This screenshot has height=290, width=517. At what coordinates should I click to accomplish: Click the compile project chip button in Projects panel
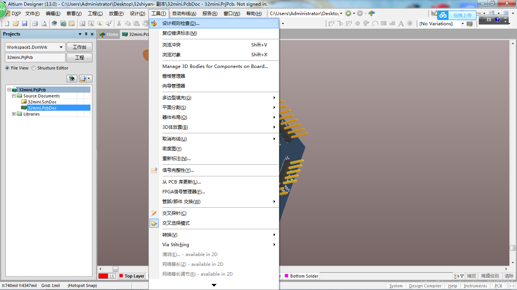coord(72,79)
